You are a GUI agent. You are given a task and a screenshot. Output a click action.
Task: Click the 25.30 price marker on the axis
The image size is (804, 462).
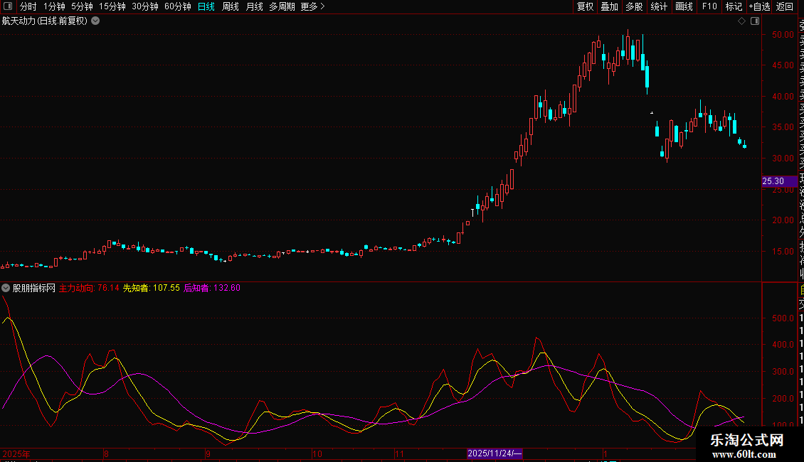click(779, 181)
